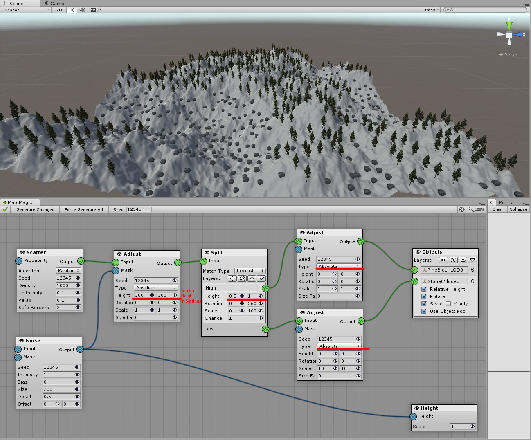
Task: Toggle Y only scaling in the Objects node
Action: tap(449, 304)
